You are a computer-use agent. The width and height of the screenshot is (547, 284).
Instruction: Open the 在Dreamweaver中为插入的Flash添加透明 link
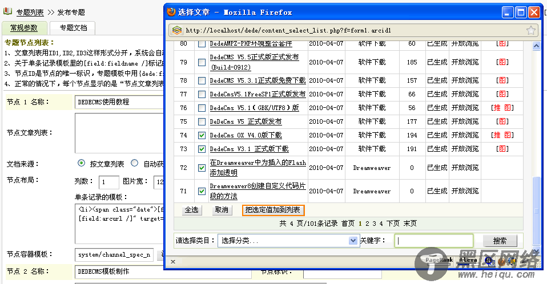pos(258,167)
